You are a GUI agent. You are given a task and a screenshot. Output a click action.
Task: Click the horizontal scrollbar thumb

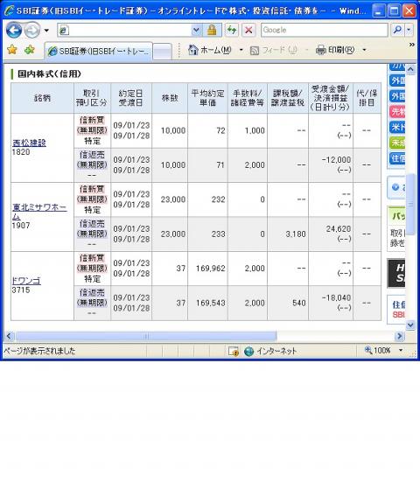point(146,336)
